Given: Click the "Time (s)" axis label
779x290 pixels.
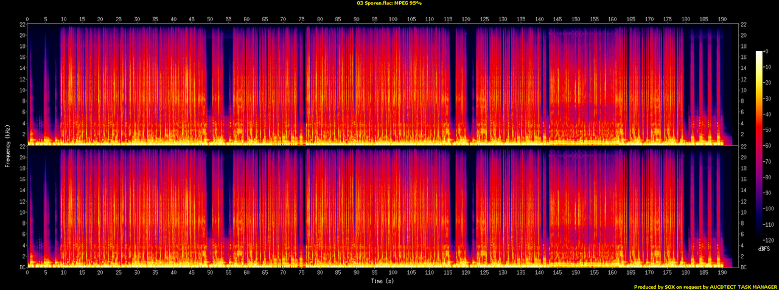Looking at the screenshot, I should coord(382,281).
